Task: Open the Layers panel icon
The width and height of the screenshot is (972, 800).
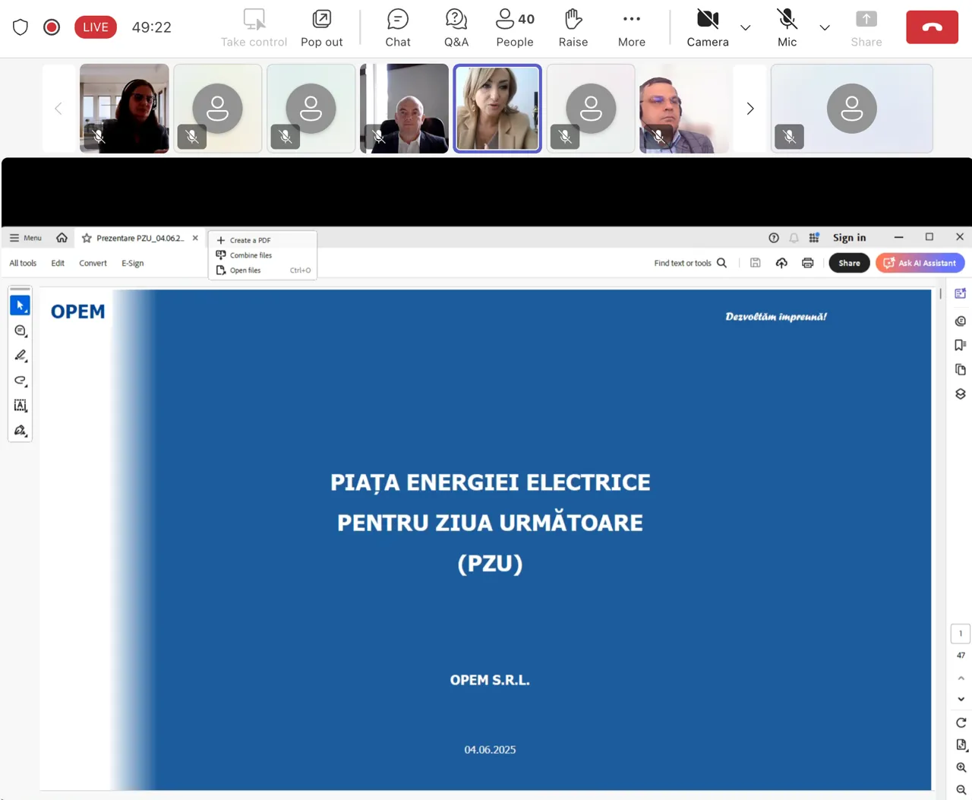Action: 961,394
